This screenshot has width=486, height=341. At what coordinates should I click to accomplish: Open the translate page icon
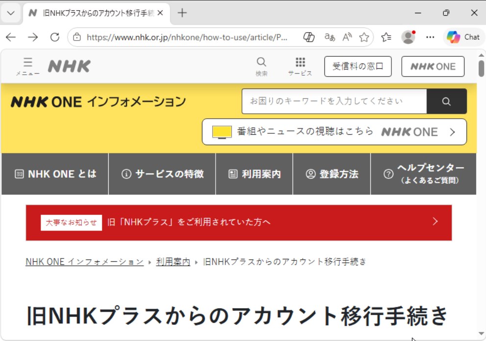(x=330, y=38)
